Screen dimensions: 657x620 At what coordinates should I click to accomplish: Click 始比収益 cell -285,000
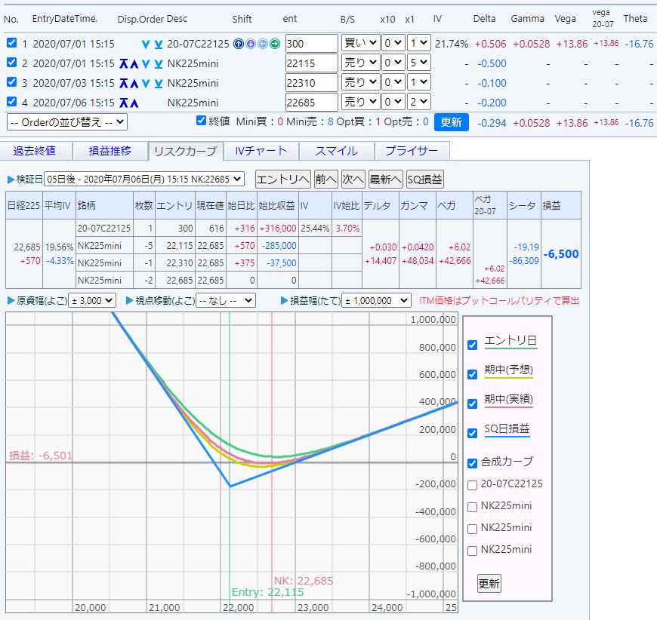279,246
